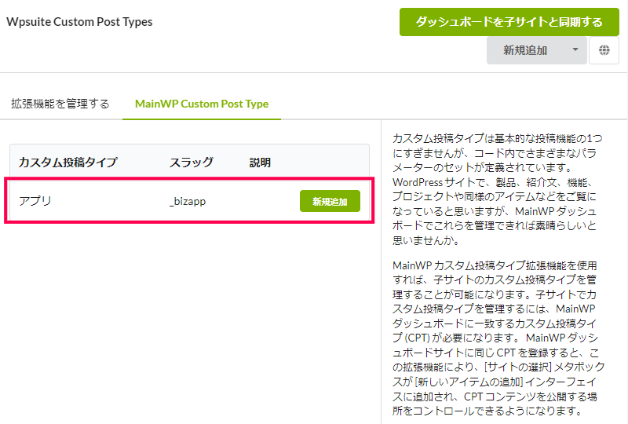Image resolution: width=628 pixels, height=424 pixels.
Task: Click the text line mentioning (CPT) が必要
Action: click(495, 338)
